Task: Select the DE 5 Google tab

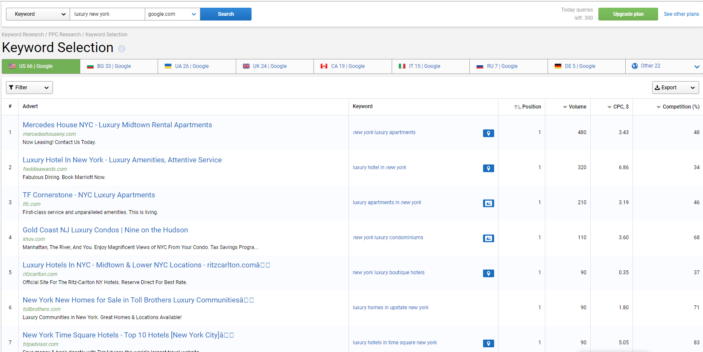Action: click(x=586, y=66)
